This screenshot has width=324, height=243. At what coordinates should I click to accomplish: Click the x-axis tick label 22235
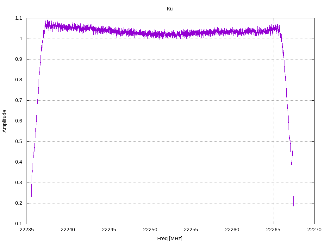coord(27,230)
